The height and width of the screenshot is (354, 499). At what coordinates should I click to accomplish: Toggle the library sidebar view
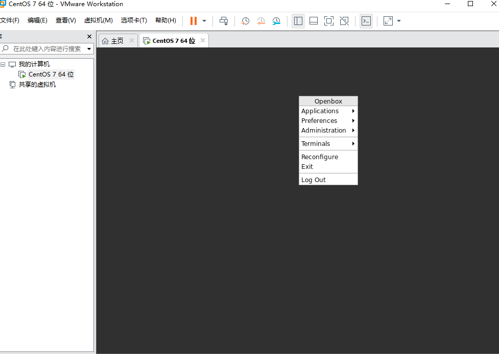pyautogui.click(x=298, y=21)
